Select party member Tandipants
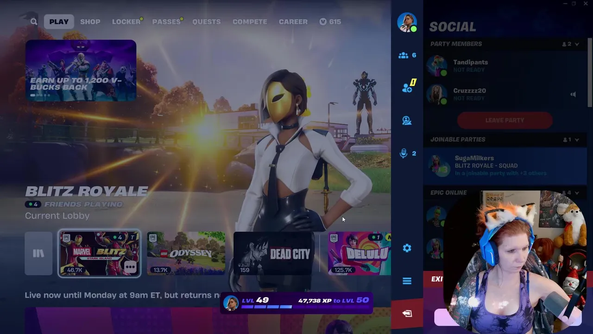This screenshot has height=334, width=593. click(505, 66)
